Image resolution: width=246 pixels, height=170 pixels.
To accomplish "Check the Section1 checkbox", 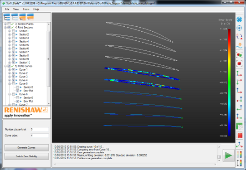I will tap(13, 31).
